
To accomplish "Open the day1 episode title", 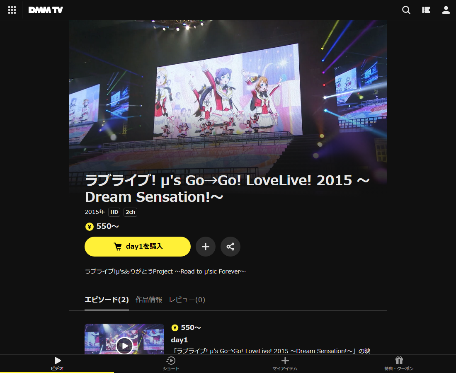I will (179, 340).
